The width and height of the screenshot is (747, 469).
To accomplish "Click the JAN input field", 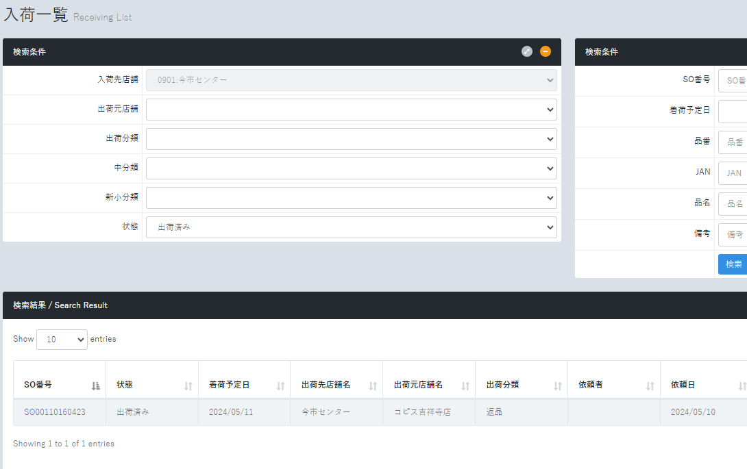I will click(x=733, y=173).
